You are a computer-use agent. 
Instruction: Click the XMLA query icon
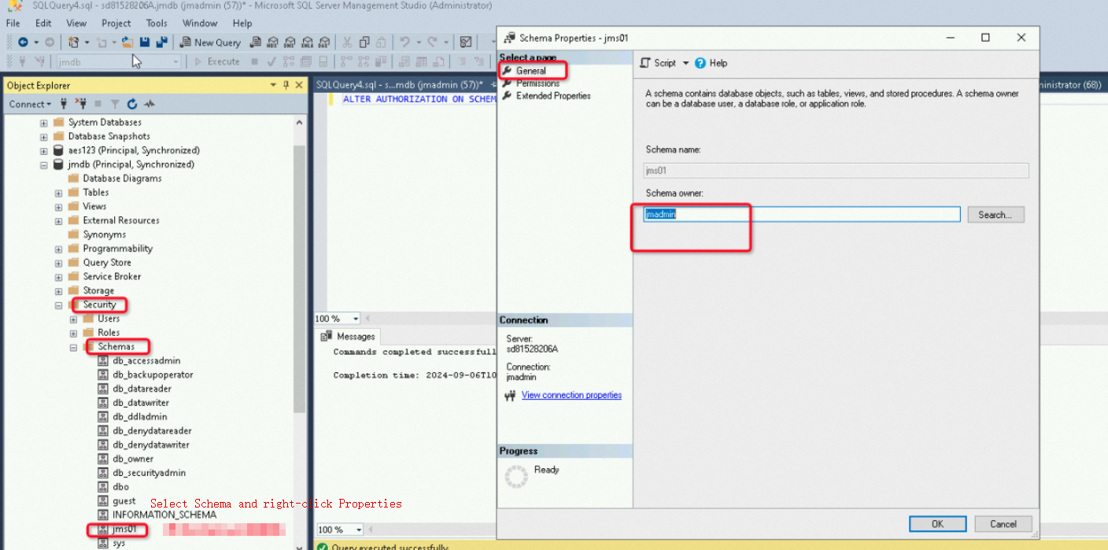(307, 42)
